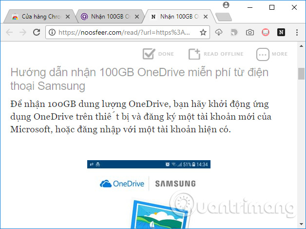The height and width of the screenshot is (229, 306).
Task: Bookmark this page with the star icon
Action: (x=203, y=32)
